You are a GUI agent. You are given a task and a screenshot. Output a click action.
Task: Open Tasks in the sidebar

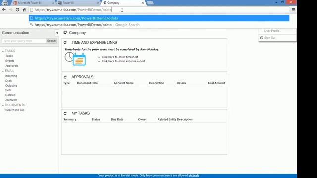click(x=9, y=56)
